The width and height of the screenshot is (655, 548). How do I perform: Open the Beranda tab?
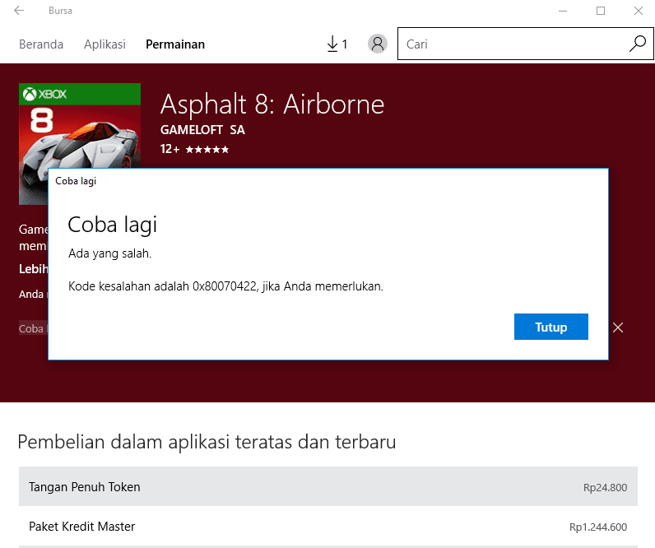pos(41,44)
